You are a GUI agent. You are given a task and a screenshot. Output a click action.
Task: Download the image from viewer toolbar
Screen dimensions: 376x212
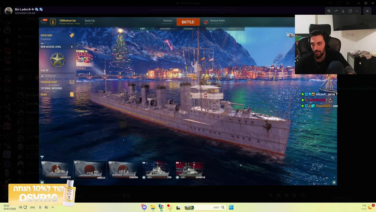click(x=343, y=11)
